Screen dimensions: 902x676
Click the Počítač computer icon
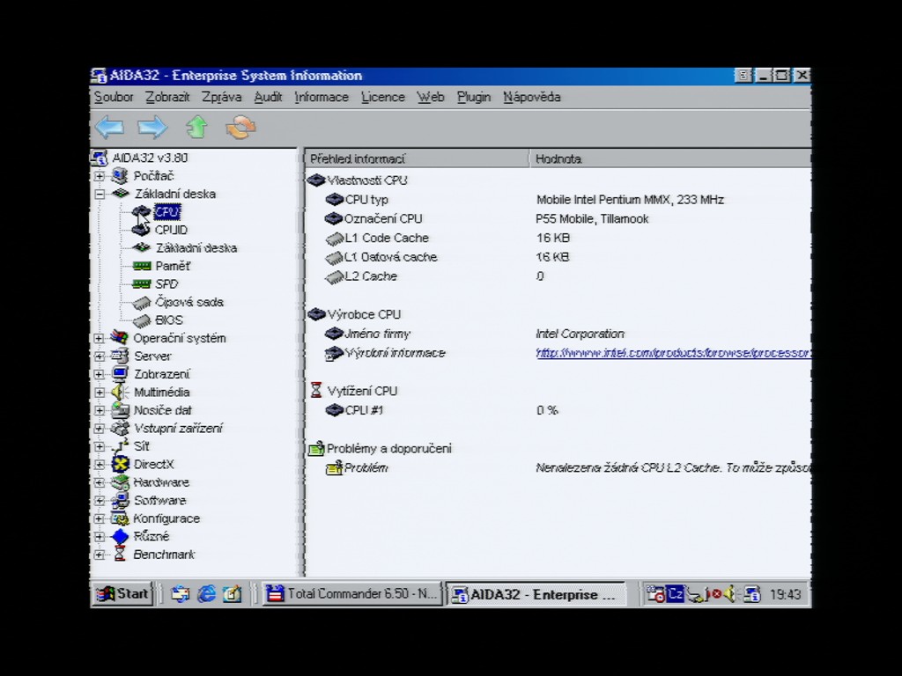pos(120,176)
